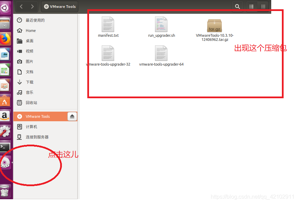Viewport: 297px width, 203px height.
Task: Eject the VMware Tools disc
Action: pyautogui.click(x=72, y=116)
